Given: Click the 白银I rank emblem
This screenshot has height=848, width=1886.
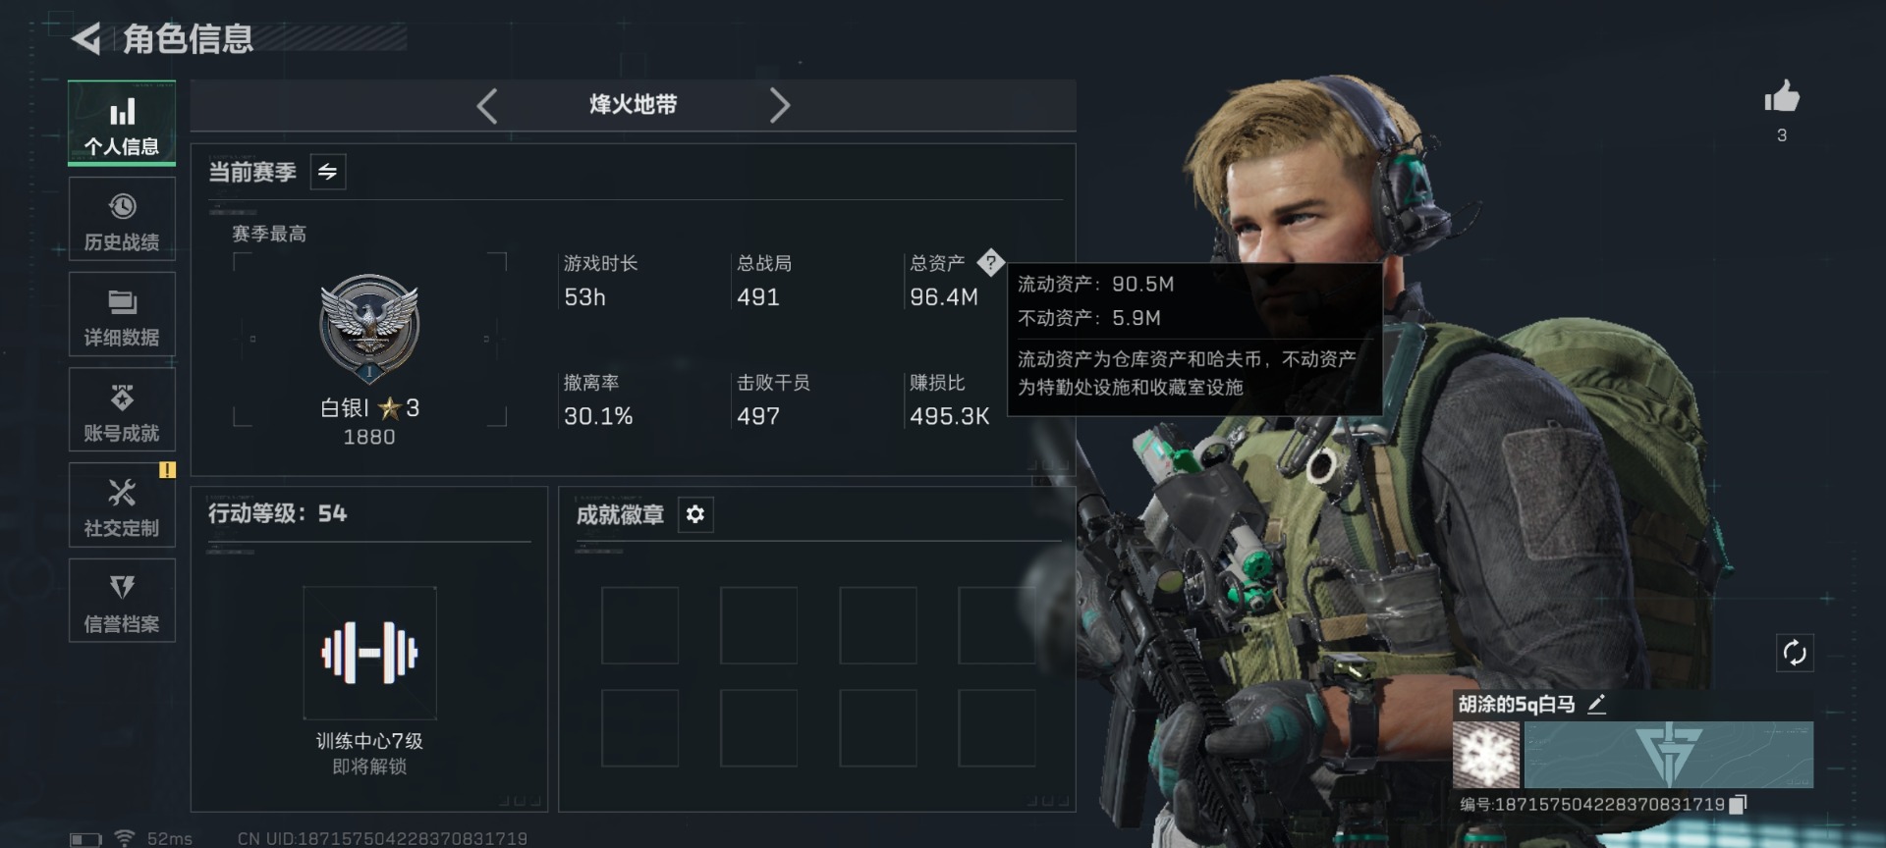Looking at the screenshot, I should pos(369,328).
